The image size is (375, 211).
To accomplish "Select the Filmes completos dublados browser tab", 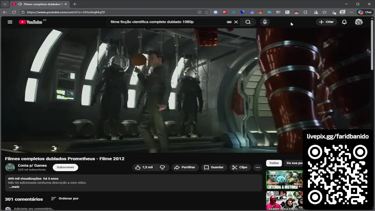I will tap(39, 4).
